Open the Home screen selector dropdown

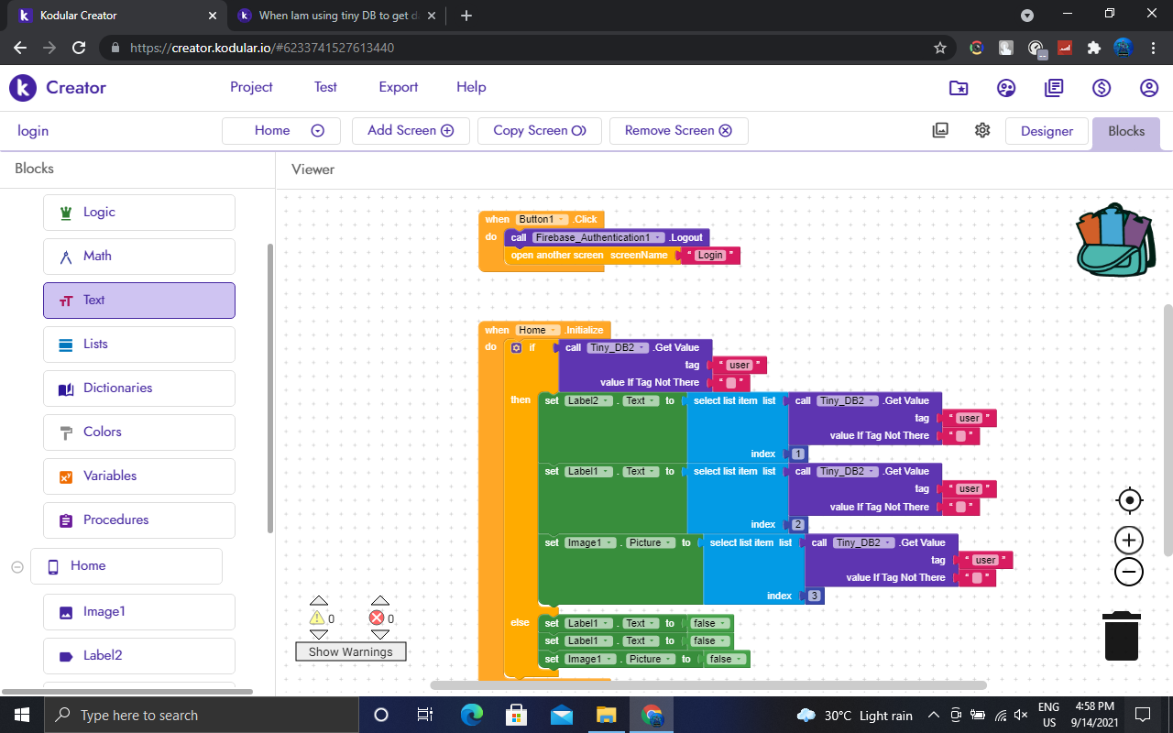(x=281, y=131)
